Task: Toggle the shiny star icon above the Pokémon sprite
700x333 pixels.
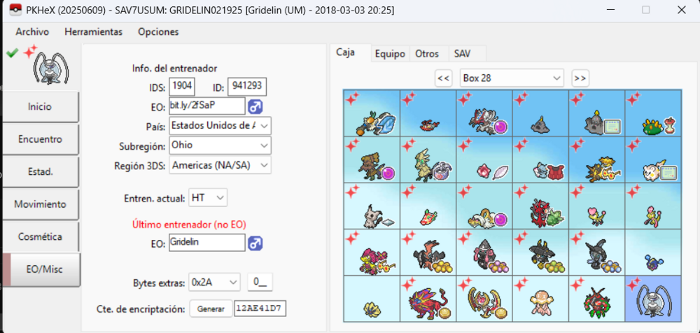Action: tap(30, 52)
